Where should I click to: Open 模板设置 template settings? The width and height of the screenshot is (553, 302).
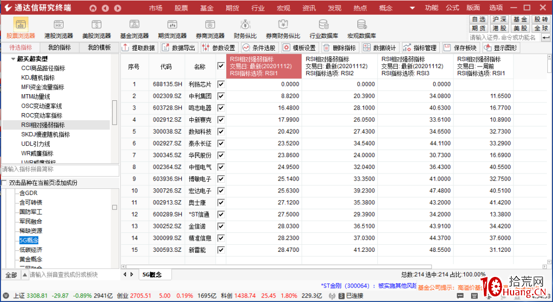coord(300,48)
